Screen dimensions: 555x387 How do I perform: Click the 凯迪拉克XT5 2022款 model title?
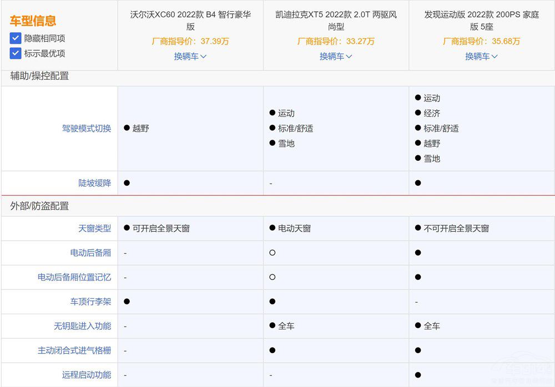click(336, 21)
